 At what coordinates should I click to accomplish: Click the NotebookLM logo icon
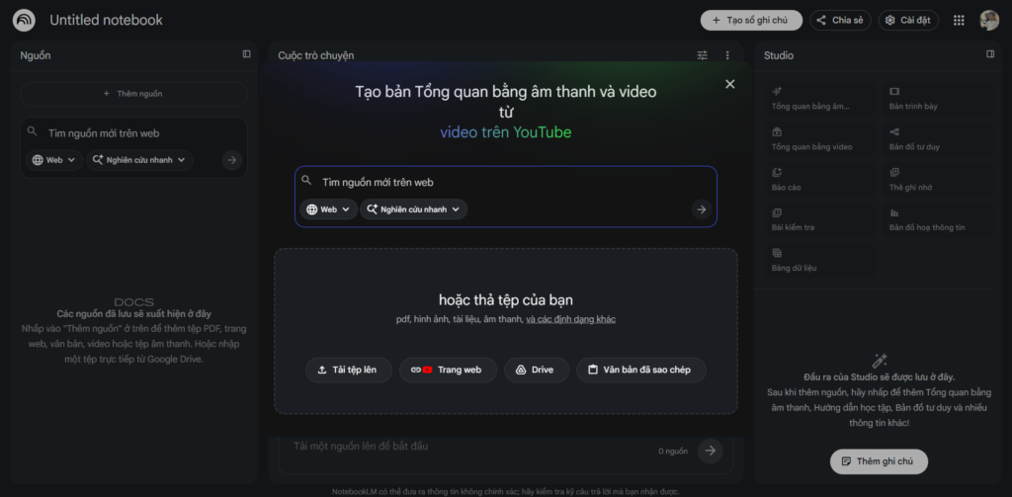pyautogui.click(x=24, y=20)
